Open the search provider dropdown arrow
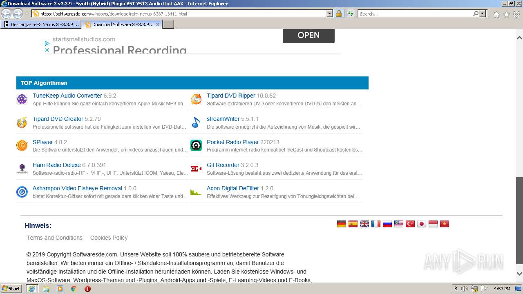Screen dimensions: 523x294 click(x=483, y=13)
